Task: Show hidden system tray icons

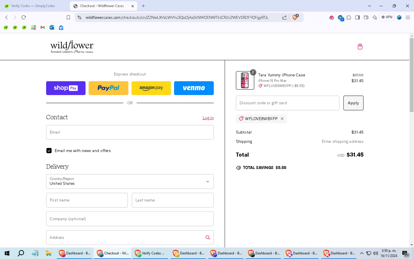Action: pos(362,253)
